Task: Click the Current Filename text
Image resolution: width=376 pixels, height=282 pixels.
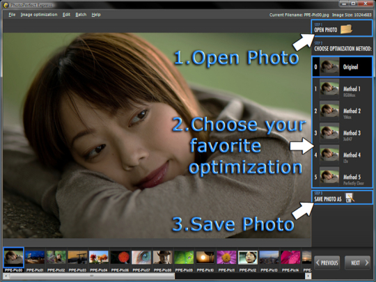Action: tap(299, 15)
